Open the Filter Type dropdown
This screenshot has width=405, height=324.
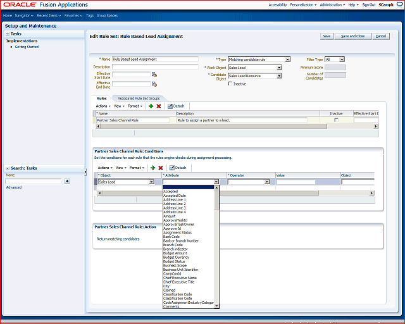pyautogui.click(x=342, y=59)
